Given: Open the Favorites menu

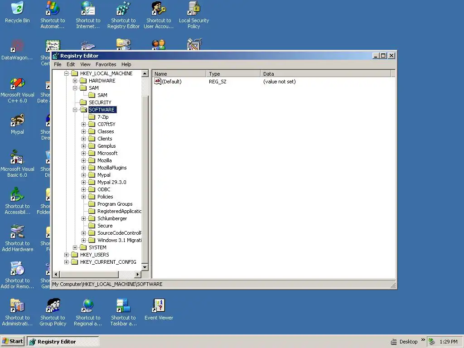Looking at the screenshot, I should coord(106,64).
